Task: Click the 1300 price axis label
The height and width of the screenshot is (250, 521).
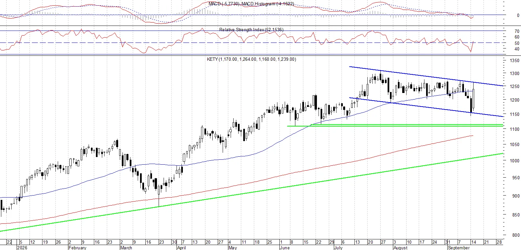Action: [x=515, y=74]
